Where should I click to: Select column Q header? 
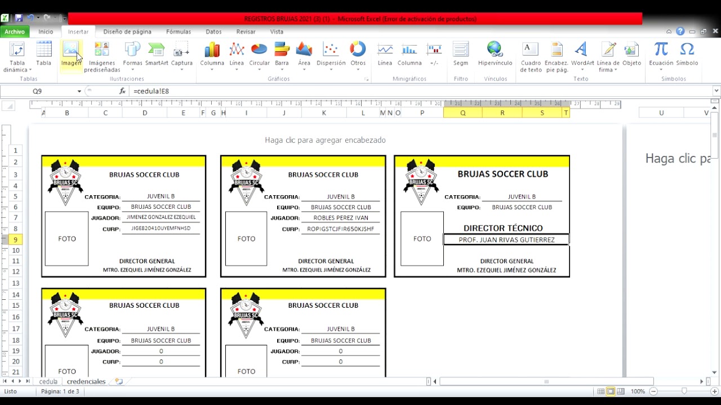[x=463, y=113]
